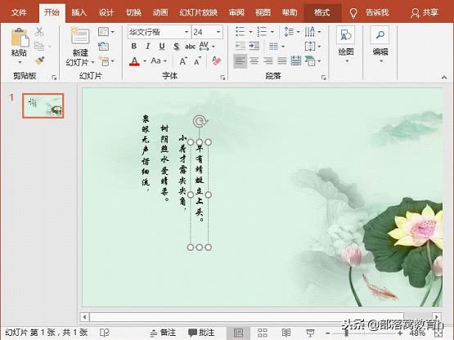Open the Change Case Aa menu

[x=159, y=60]
